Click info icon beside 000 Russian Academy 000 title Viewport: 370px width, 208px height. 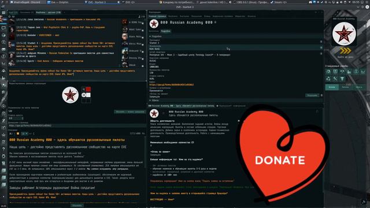click(x=215, y=22)
